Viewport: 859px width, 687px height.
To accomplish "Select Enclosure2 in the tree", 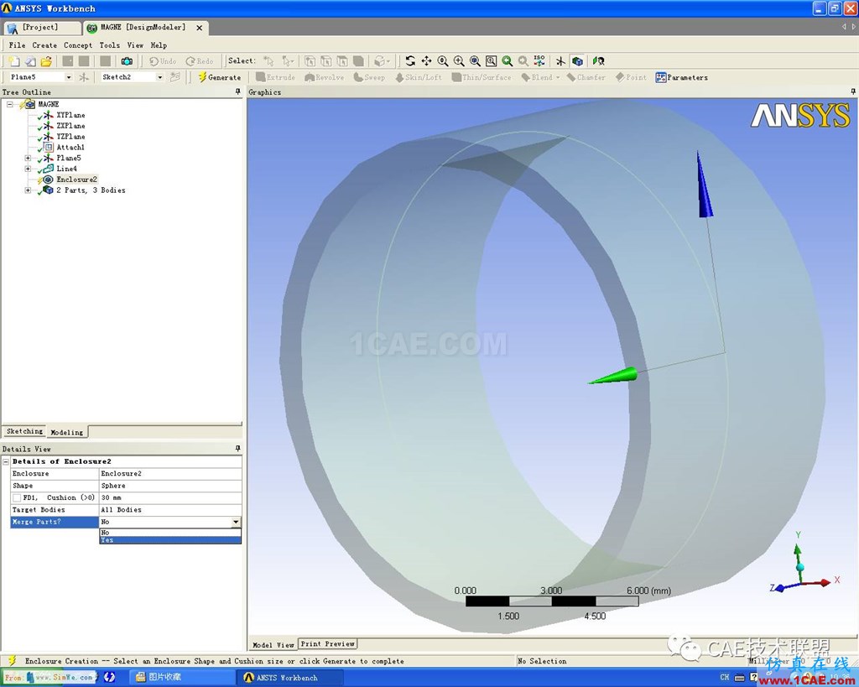I will tap(76, 180).
